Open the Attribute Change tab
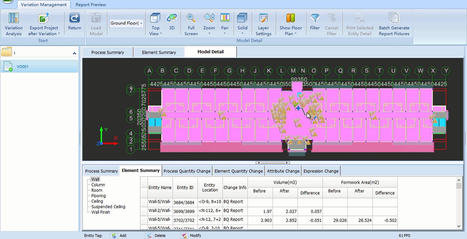Screen dimensions: 467x239 coord(283,171)
